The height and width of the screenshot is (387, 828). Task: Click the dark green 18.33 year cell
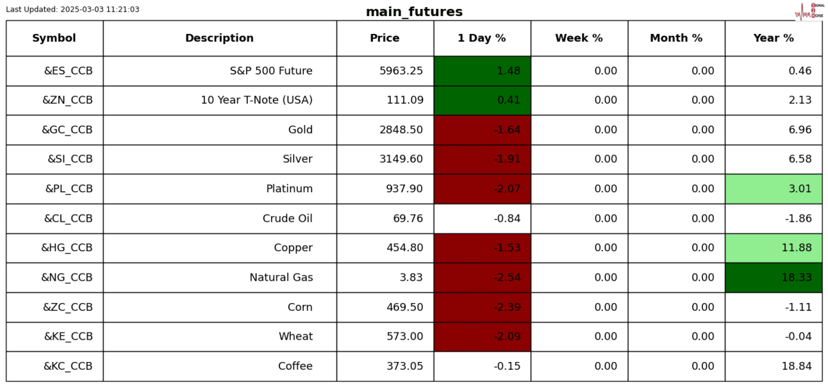tap(774, 277)
